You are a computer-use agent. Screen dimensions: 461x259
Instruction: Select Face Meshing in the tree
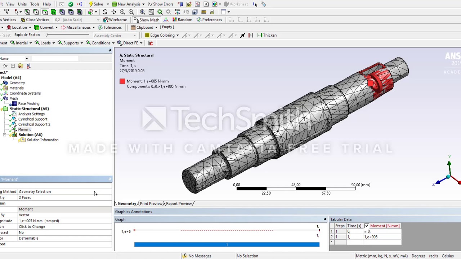[x=28, y=104]
